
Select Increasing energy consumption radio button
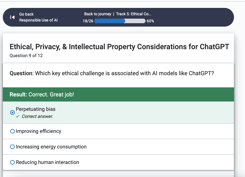(12, 147)
